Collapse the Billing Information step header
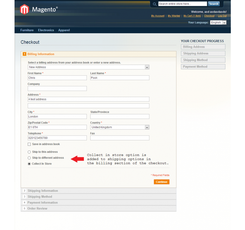The height and width of the screenshot is (230, 245). pos(98,54)
